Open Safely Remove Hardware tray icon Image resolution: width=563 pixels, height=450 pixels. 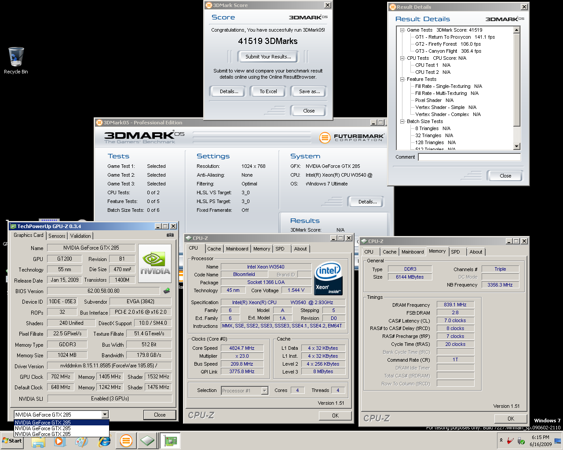click(521, 440)
